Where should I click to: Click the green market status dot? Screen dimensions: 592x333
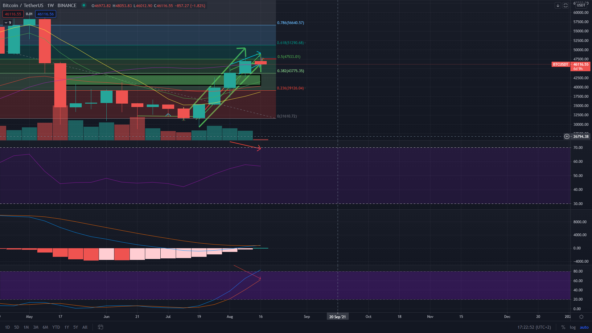84,6
